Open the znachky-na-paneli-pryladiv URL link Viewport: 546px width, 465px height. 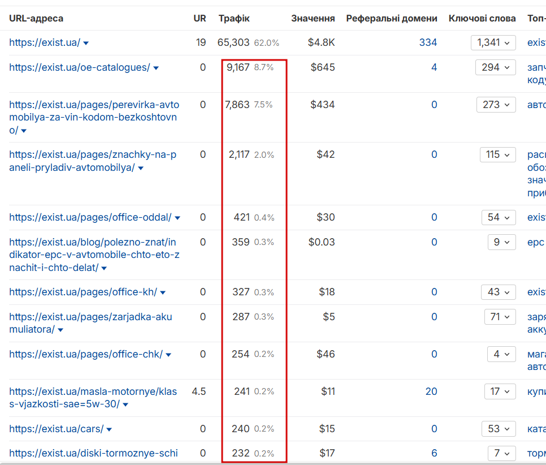(93, 161)
